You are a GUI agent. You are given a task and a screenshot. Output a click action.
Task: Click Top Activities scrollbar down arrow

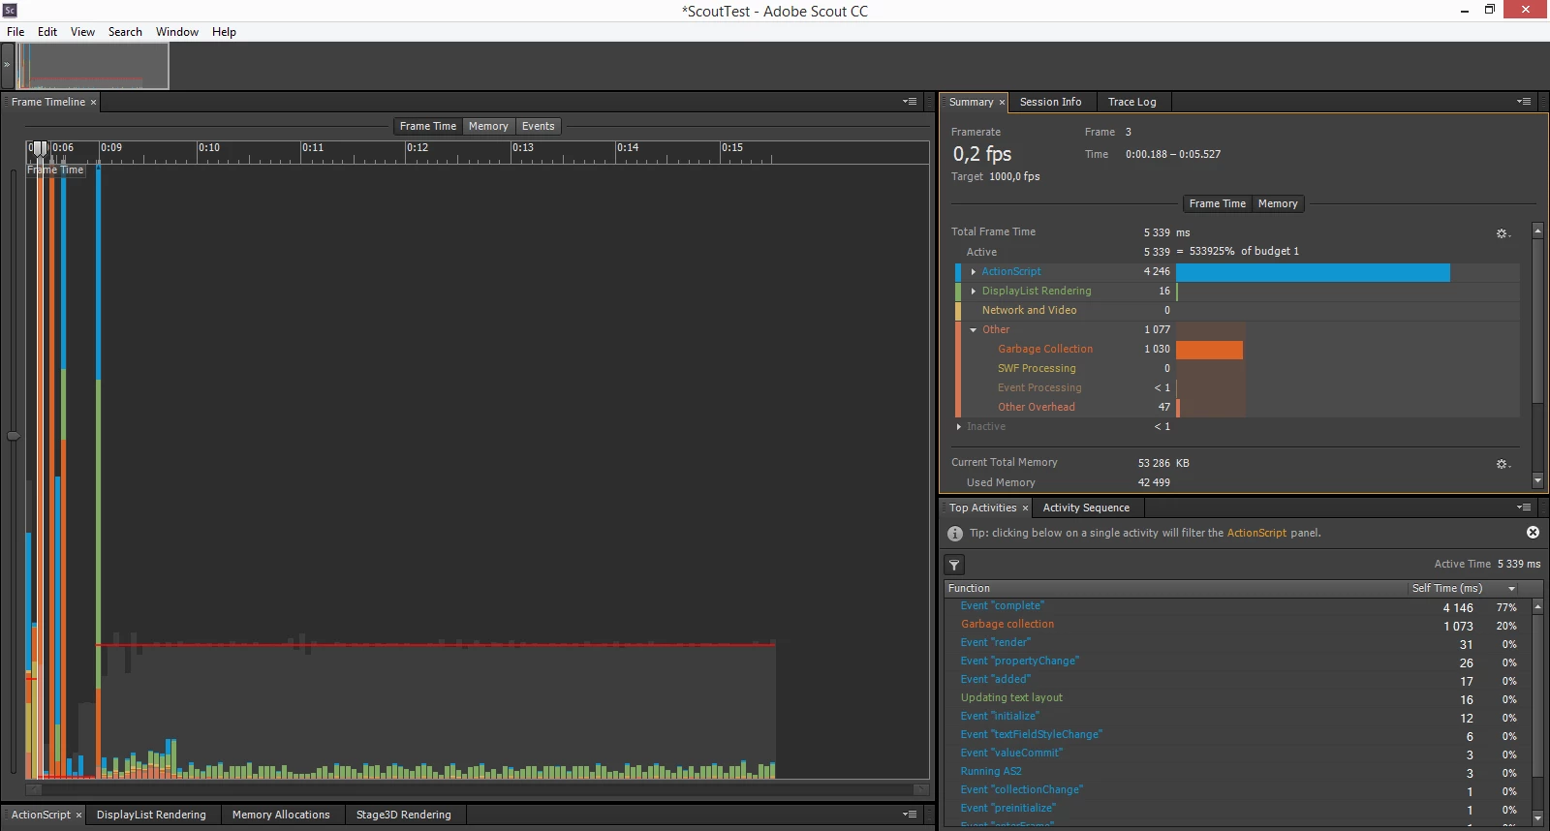click(1537, 818)
